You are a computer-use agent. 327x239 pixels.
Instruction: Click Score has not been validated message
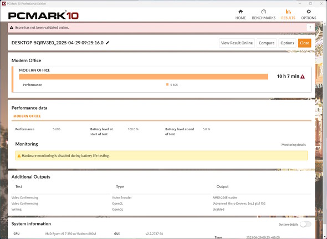click(42, 28)
